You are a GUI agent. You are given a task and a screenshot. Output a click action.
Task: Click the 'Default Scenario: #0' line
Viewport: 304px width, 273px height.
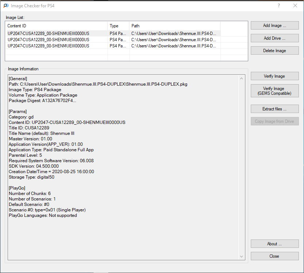(29, 204)
